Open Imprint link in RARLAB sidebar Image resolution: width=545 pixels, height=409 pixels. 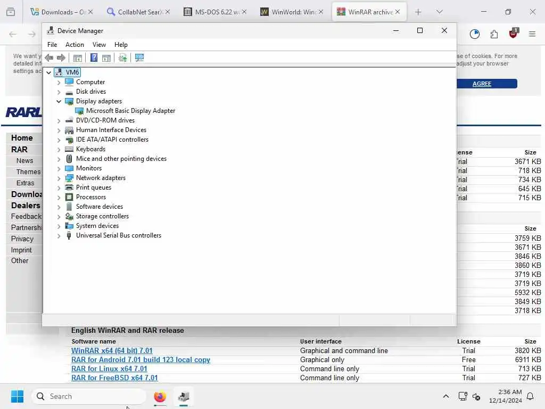[21, 250]
